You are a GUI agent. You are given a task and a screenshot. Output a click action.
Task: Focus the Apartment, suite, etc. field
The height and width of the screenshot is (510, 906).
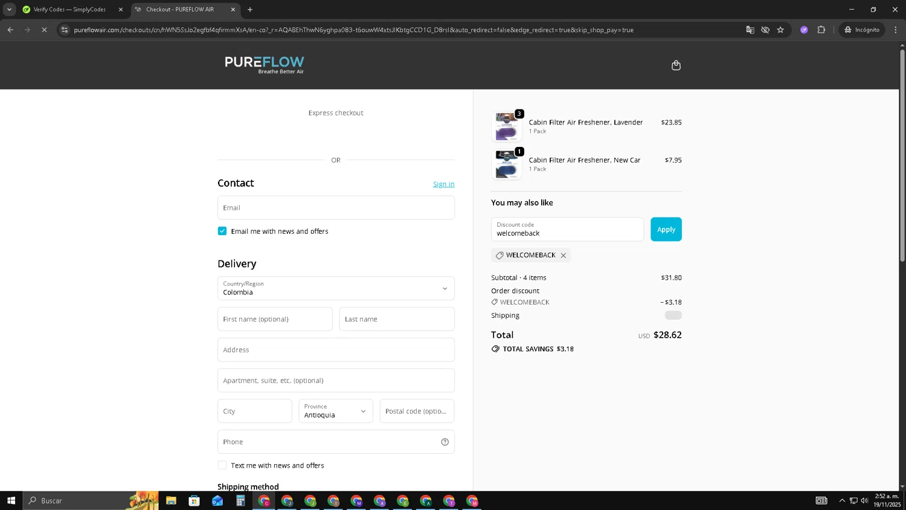pyautogui.click(x=336, y=381)
